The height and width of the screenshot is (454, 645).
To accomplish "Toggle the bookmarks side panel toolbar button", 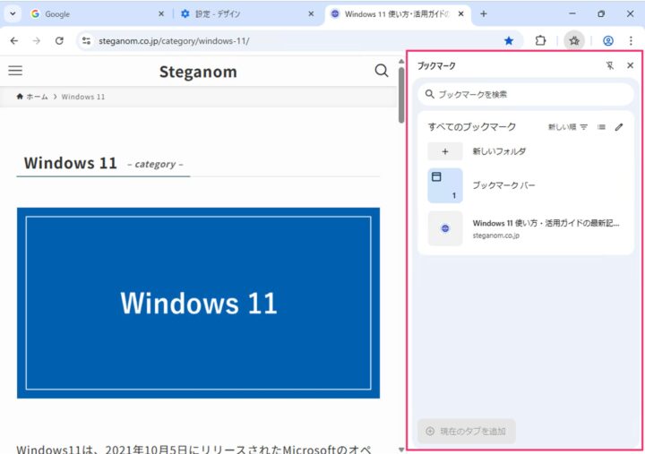I will tap(574, 40).
